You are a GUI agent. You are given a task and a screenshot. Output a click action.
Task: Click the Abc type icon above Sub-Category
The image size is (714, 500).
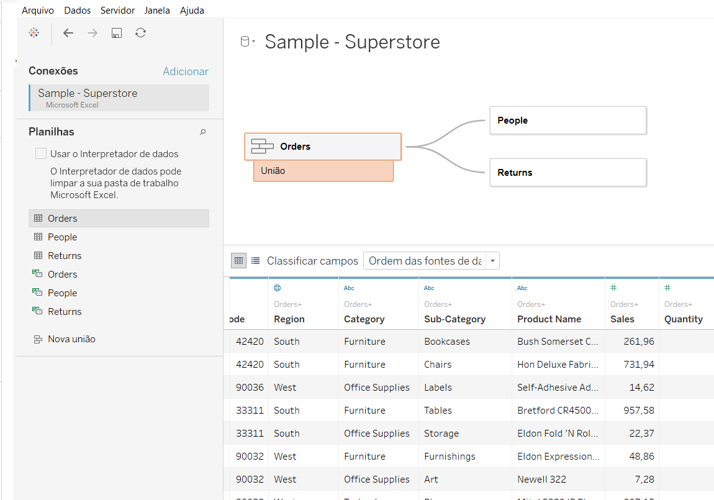point(430,288)
